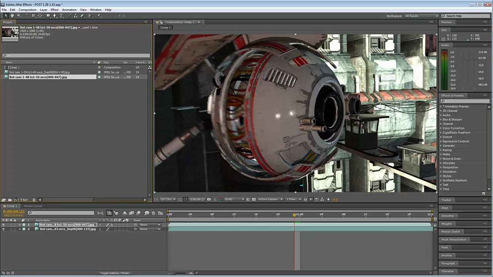Screen dimensions: 493x277
Task: Click Show Channel color icon in viewer
Action: 220,199
